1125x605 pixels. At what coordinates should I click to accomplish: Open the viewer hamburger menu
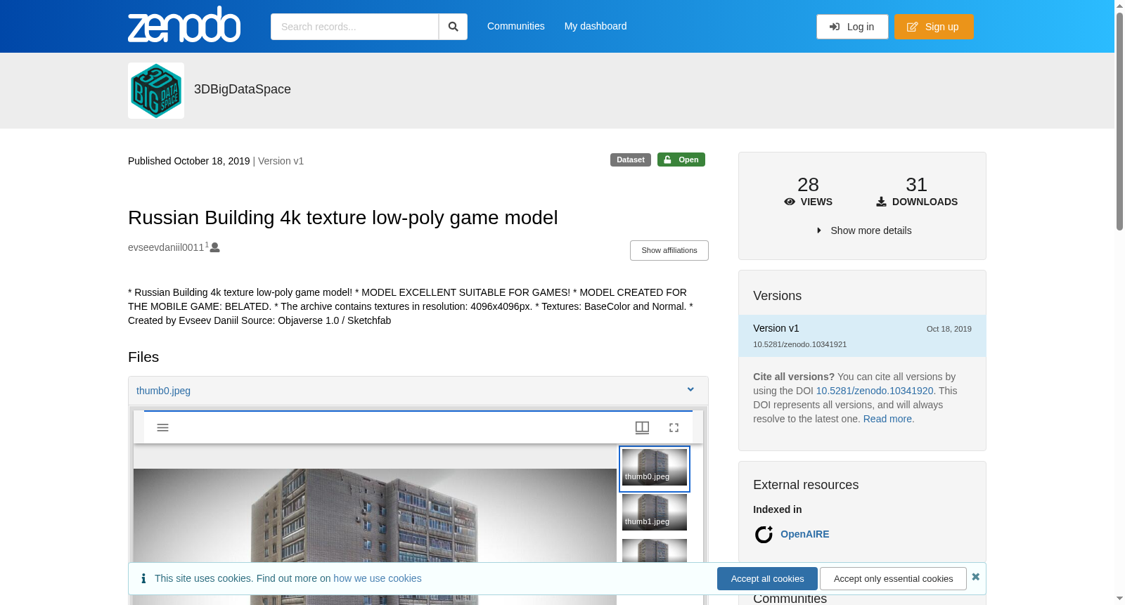coord(162,427)
